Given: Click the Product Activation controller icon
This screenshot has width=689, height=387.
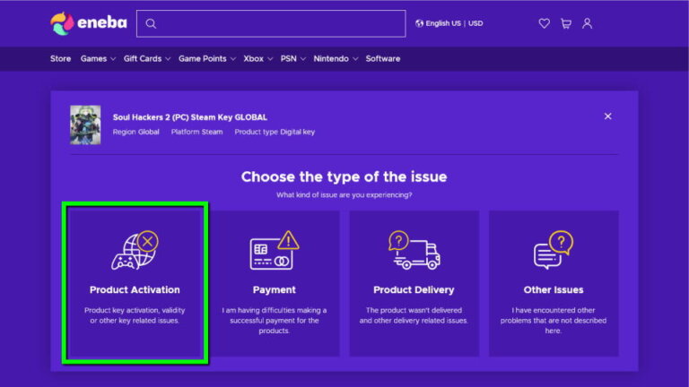Looking at the screenshot, I should [x=135, y=250].
